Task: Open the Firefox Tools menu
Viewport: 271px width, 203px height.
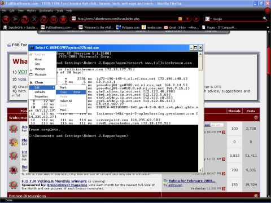Action: pyautogui.click(x=60, y=11)
